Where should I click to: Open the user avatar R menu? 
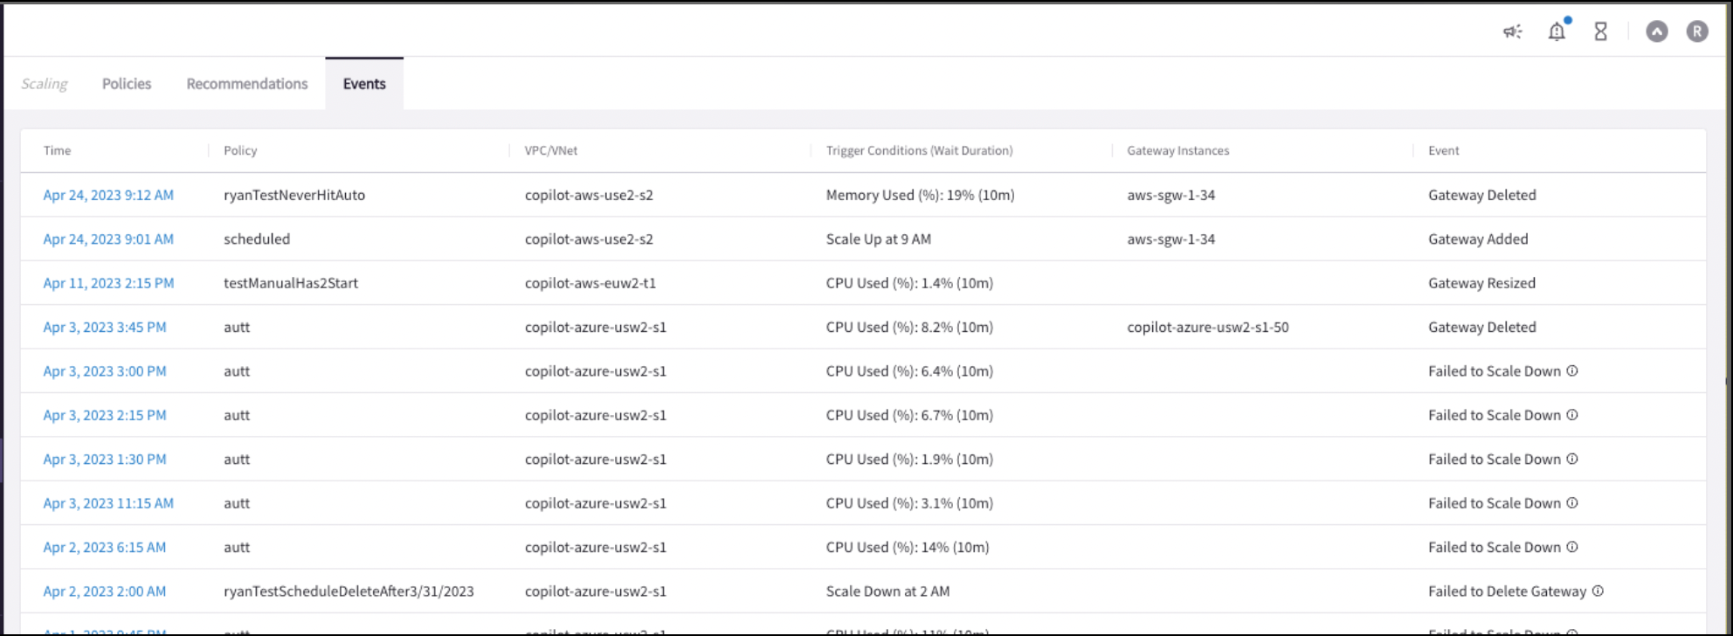click(x=1697, y=32)
